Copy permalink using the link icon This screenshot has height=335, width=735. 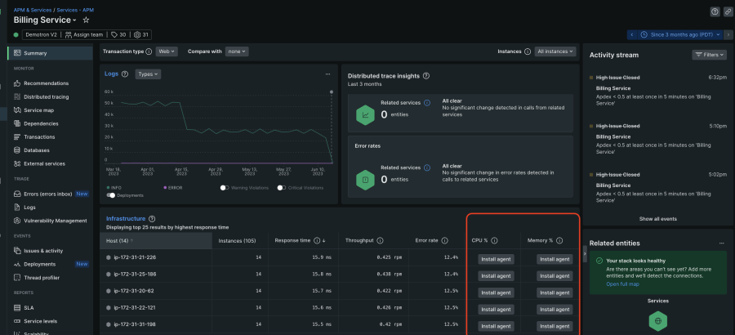tap(728, 11)
